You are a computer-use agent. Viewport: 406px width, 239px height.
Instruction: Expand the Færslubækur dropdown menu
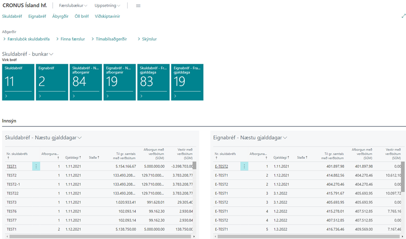click(x=73, y=6)
